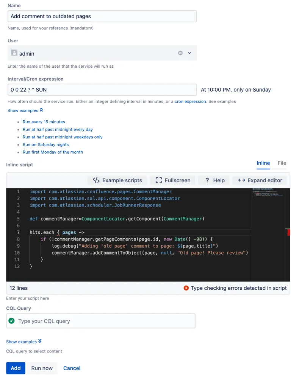Click line 1 import CommentManager
The height and width of the screenshot is (379, 299).
coord(101,191)
